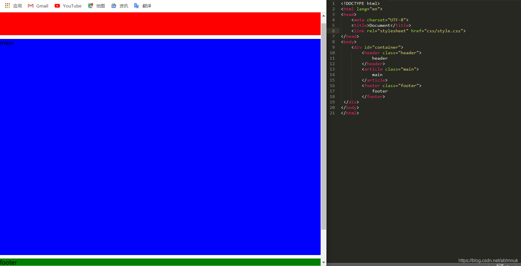521x266 pixels.
Task: Click line number 13 in editor gutter
Action: [x=332, y=69]
